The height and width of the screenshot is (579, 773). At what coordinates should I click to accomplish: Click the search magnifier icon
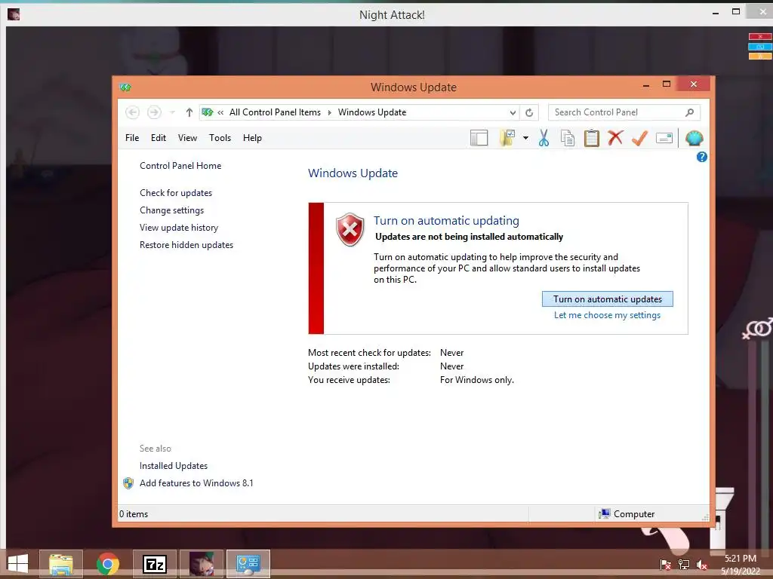coord(690,112)
